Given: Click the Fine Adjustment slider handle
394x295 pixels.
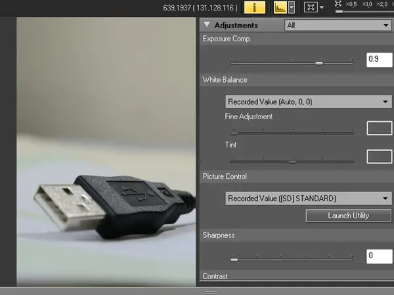Looking at the screenshot, I should (x=234, y=133).
